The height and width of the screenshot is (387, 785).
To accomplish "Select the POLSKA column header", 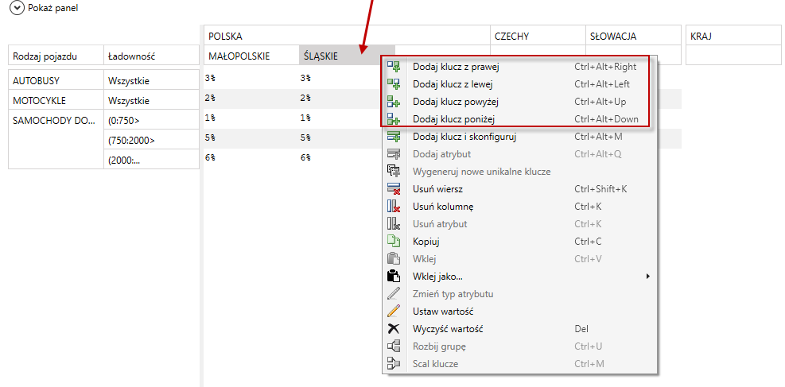I will click(x=347, y=36).
